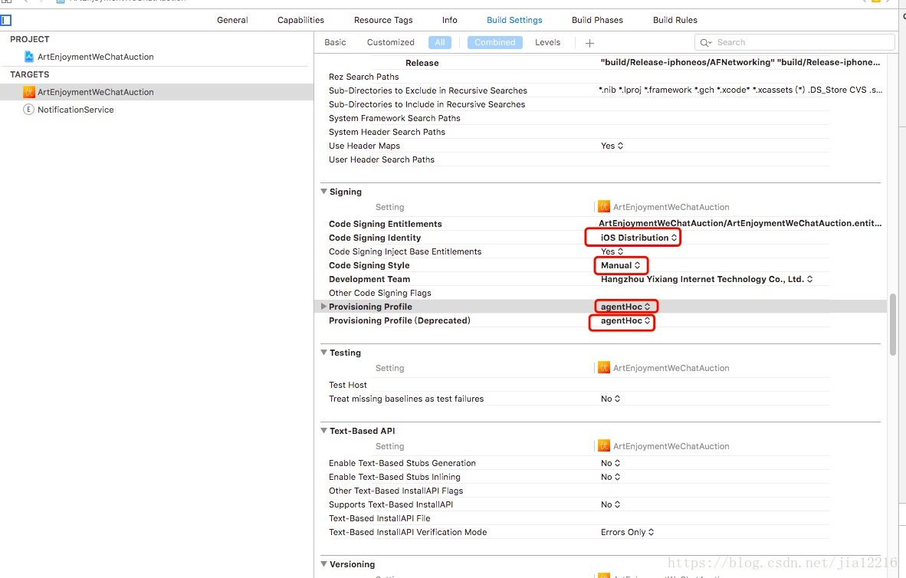Go to the Build Rules tab
This screenshot has width=906, height=578.
[x=675, y=20]
